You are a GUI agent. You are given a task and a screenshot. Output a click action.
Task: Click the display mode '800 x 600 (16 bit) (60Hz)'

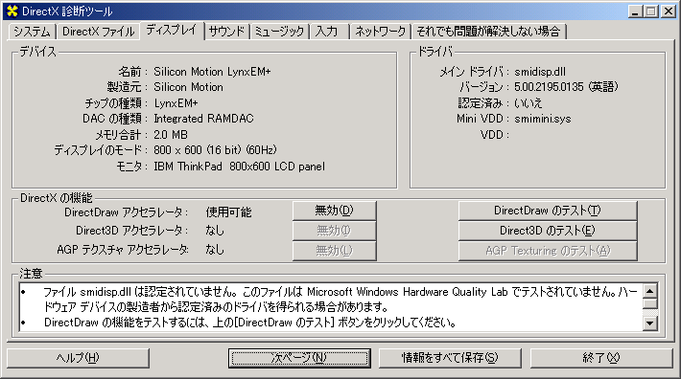[215, 150]
